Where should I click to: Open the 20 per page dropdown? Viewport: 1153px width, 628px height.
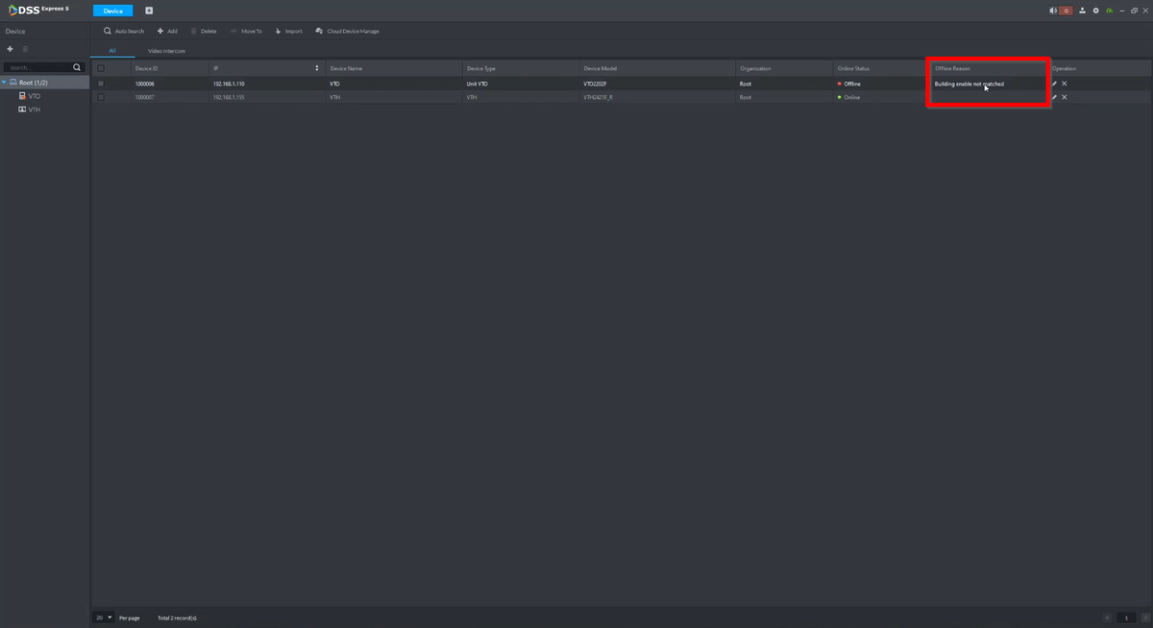(x=104, y=617)
